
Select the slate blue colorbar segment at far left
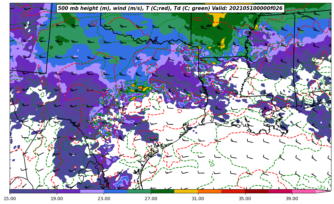(x=21, y=191)
